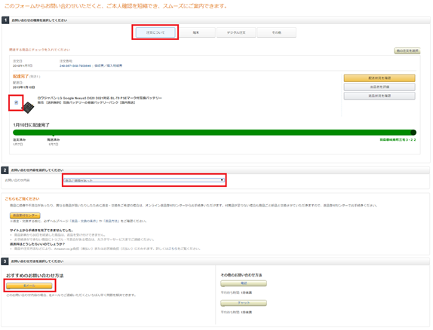Click the 出品者を評価 button
This screenshot has width=433, height=330.
[379, 87]
